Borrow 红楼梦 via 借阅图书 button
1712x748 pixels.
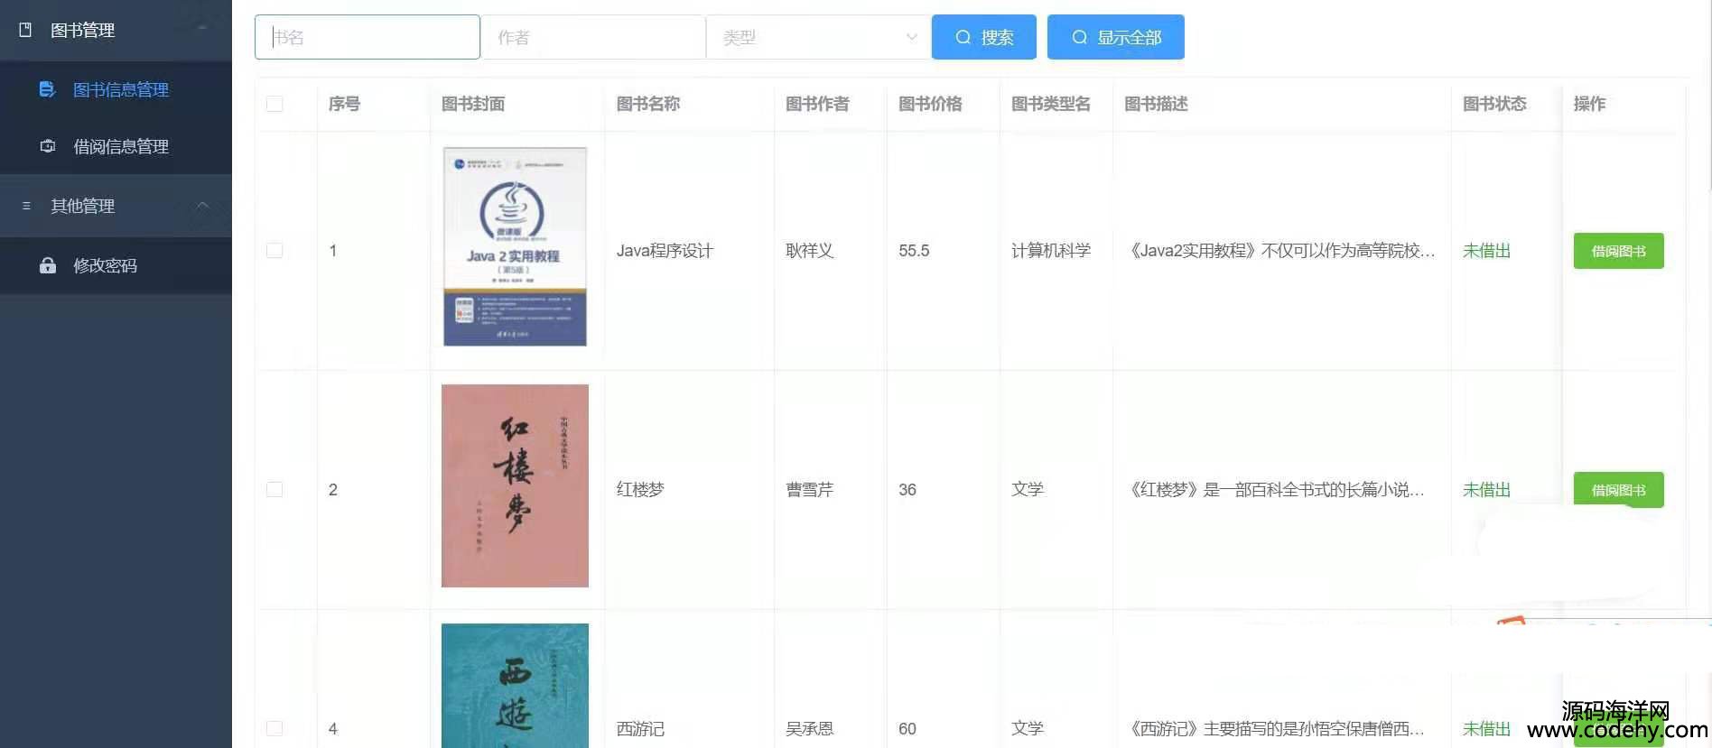[1618, 490]
